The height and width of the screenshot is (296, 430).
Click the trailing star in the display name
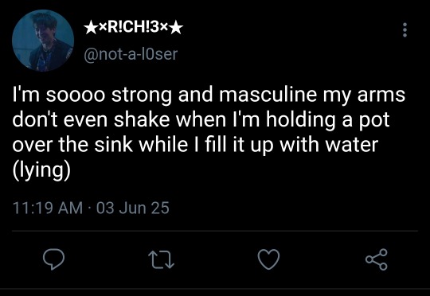(x=177, y=28)
